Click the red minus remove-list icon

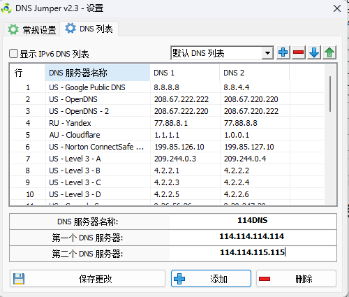[x=299, y=52]
